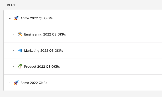The height and width of the screenshot is (97, 162).
Task: Click the blue megaphone Marketing icon
Action: pyautogui.click(x=20, y=50)
